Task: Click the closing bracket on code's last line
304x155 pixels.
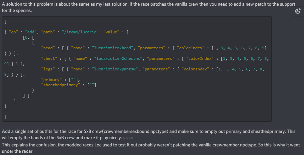Action: click(5, 117)
